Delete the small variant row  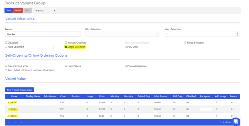coord(231,116)
